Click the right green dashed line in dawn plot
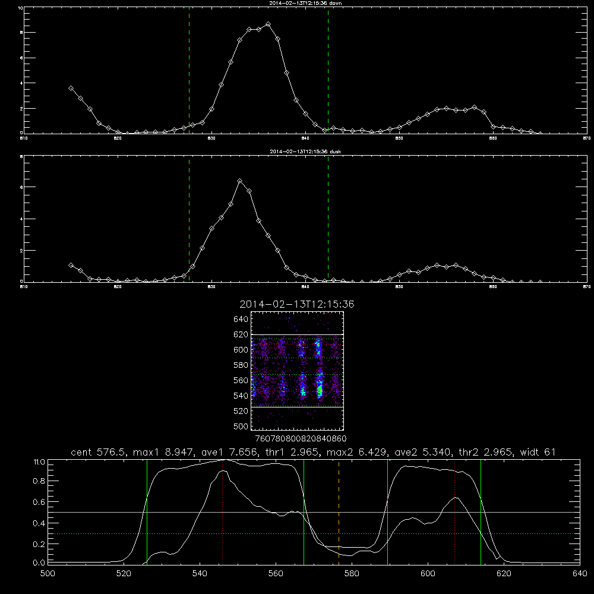Screen dimensions: 594x594 328,70
